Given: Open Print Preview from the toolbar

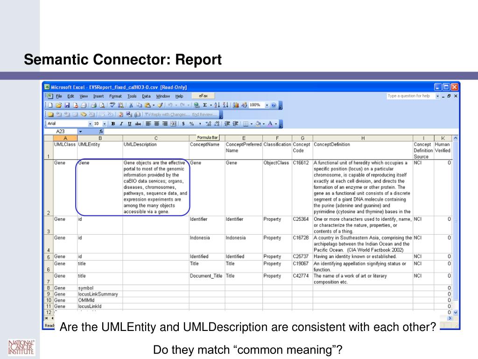Looking at the screenshot, I should click(102, 105).
